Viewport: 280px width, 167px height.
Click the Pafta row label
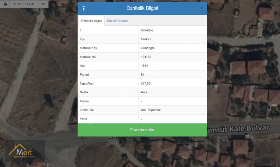[83, 119]
